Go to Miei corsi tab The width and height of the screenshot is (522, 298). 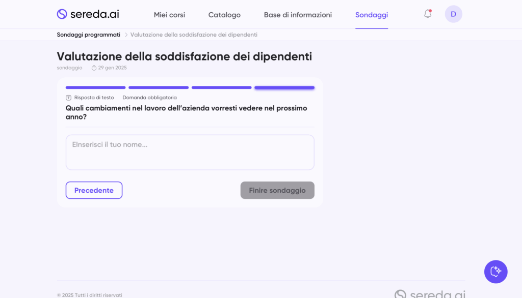click(x=169, y=15)
